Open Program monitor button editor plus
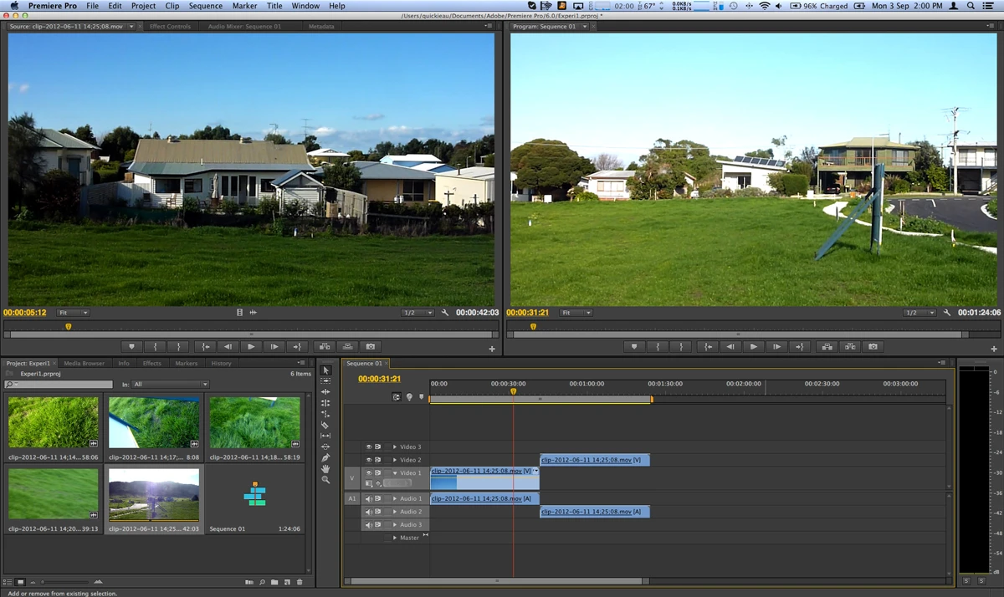This screenshot has height=597, width=1004. (x=994, y=349)
